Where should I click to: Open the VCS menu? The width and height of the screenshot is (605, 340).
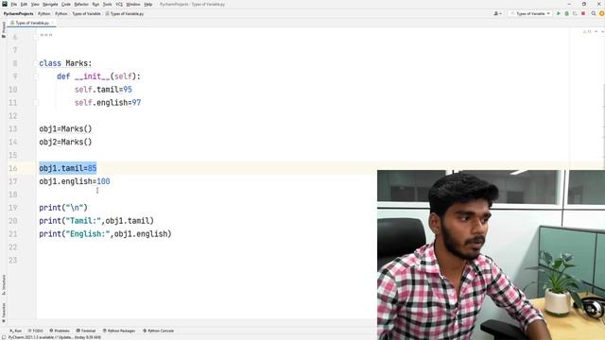pyautogui.click(x=119, y=4)
